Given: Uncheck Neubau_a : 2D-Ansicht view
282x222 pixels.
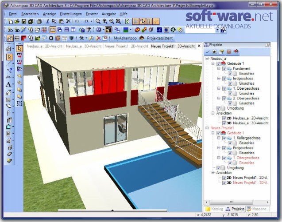Looking at the screenshot, I should coord(224,118).
